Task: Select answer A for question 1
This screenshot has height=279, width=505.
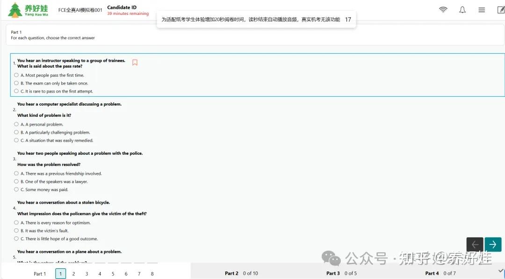Action: click(16, 75)
